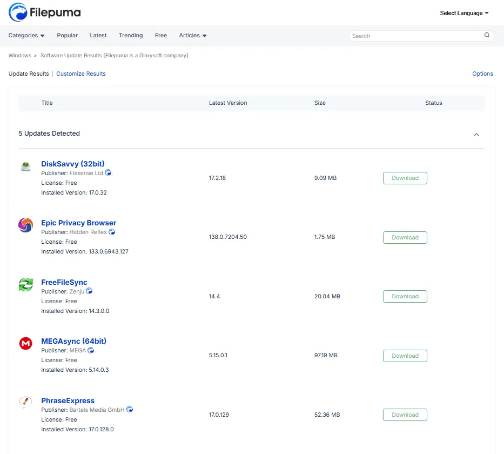Click the DiskSavvy app icon
504x454 pixels.
[x=25, y=167]
